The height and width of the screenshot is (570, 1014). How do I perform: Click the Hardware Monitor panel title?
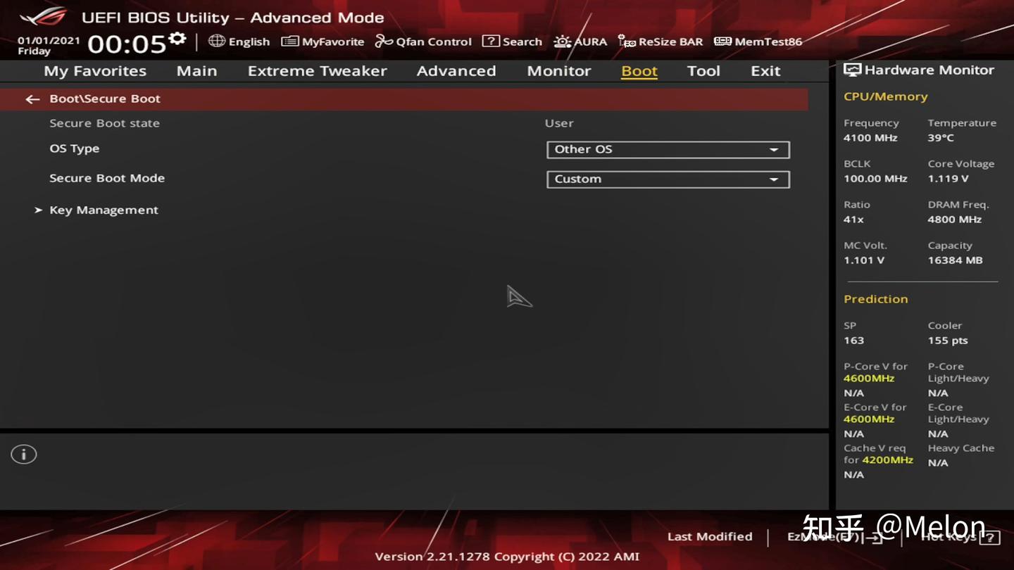919,70
